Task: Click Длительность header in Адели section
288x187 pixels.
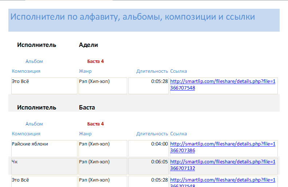Action: point(152,71)
